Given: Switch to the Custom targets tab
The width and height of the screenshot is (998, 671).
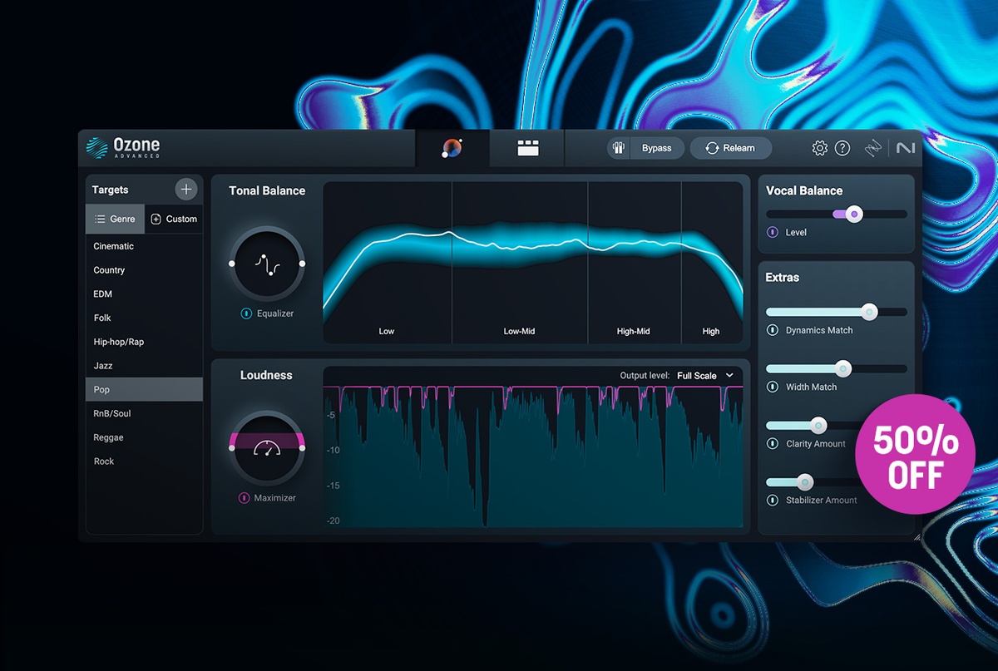Looking at the screenshot, I should point(174,219).
